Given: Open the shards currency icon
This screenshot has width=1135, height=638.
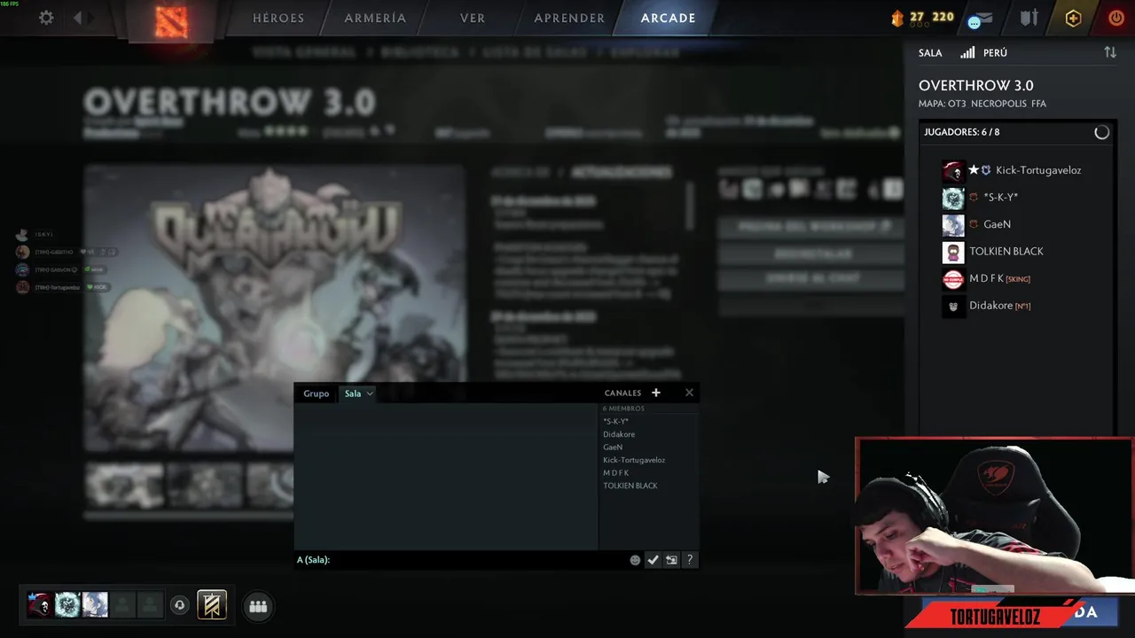Looking at the screenshot, I should 896,18.
